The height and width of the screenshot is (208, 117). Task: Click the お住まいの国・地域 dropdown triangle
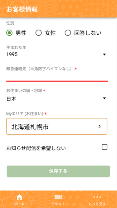pyautogui.click(x=105, y=98)
